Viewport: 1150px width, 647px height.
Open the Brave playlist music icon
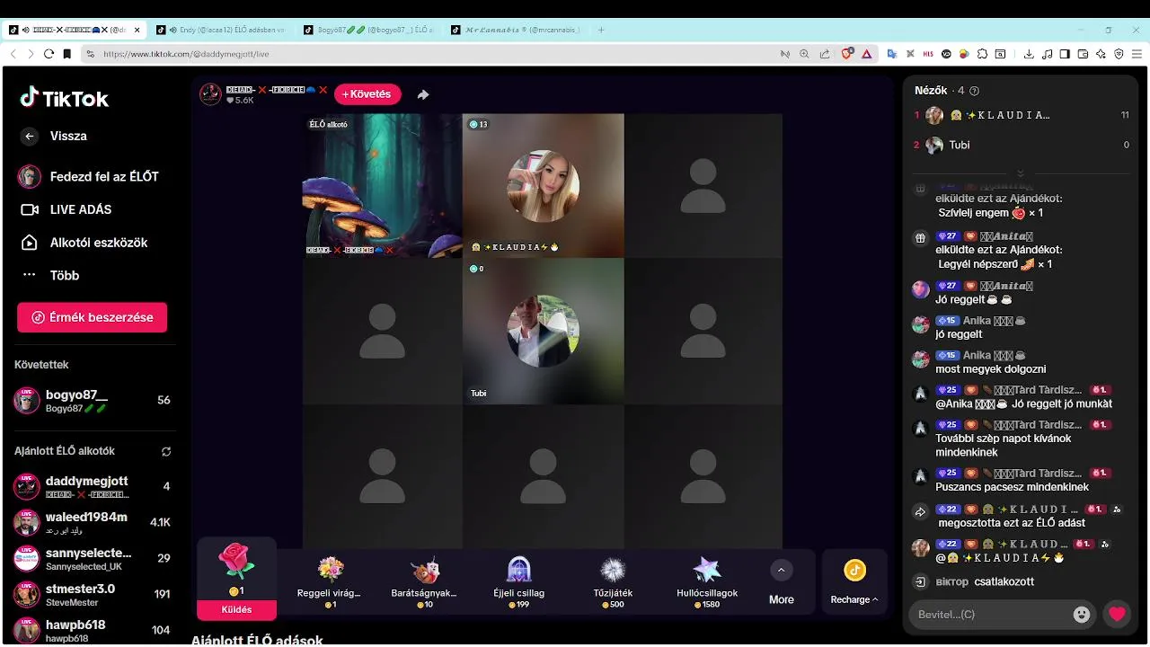[x=1047, y=54]
